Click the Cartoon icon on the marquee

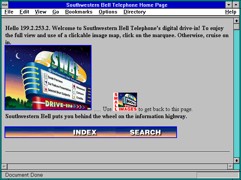tap(74, 92)
